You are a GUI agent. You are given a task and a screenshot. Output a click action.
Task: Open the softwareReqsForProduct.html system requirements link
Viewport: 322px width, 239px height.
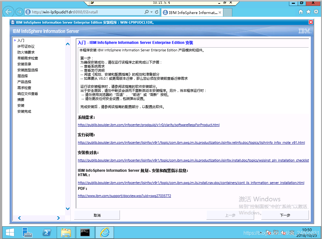tap(149, 125)
